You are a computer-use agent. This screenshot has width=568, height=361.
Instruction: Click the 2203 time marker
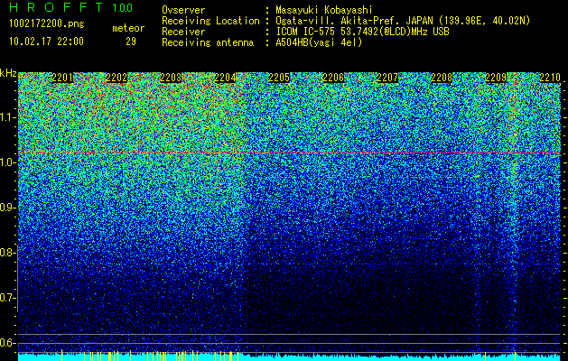171,78
